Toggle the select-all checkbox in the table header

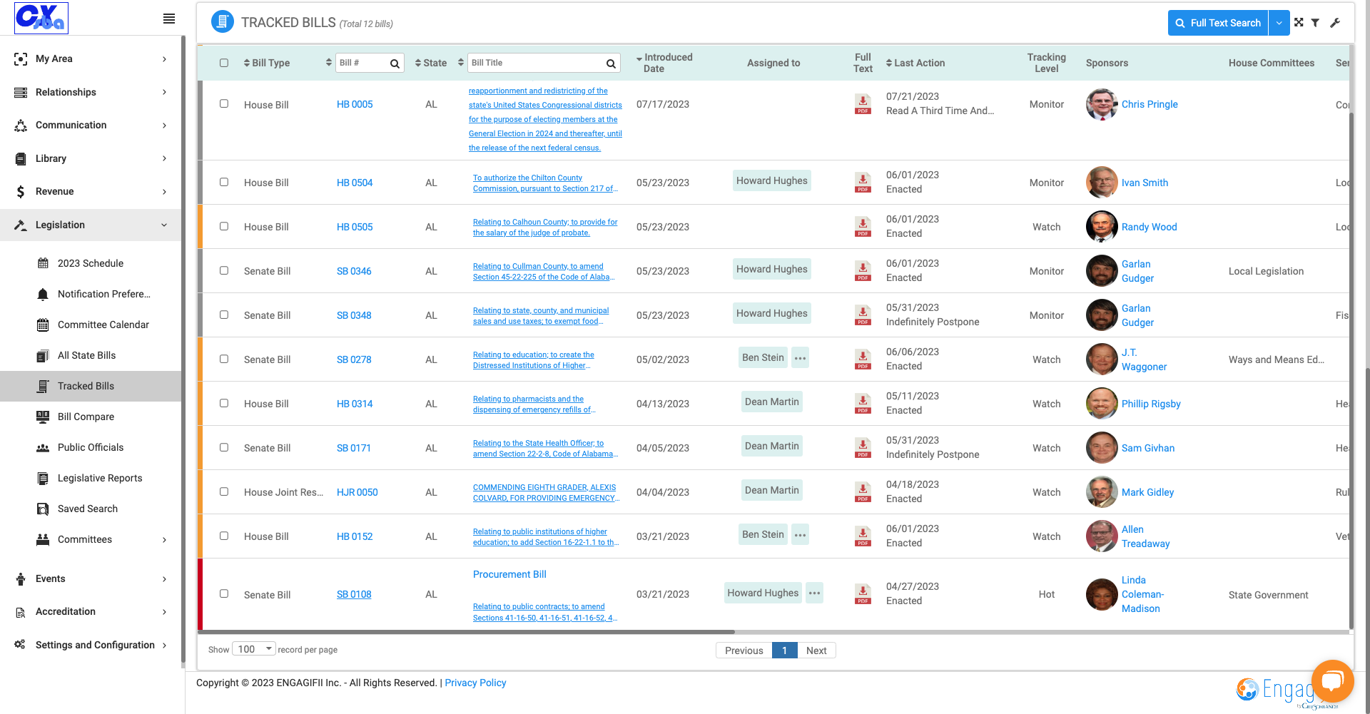click(x=224, y=63)
